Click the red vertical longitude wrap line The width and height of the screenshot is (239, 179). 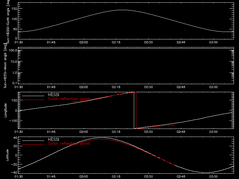[136, 110]
